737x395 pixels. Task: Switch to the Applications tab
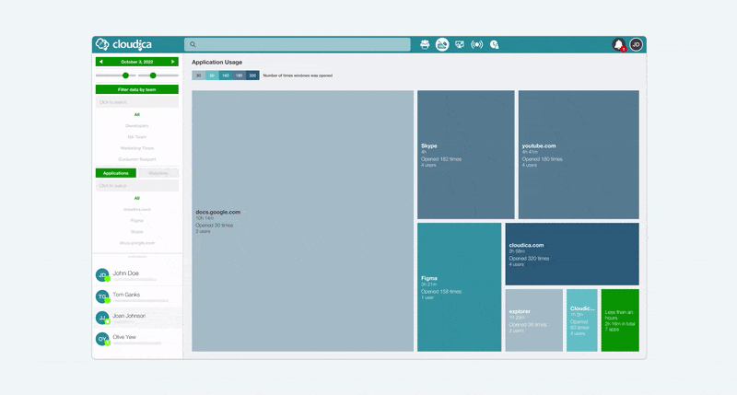pyautogui.click(x=116, y=173)
